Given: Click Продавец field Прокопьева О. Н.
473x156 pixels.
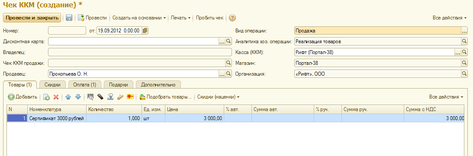Looking at the screenshot, I should 133,73.
